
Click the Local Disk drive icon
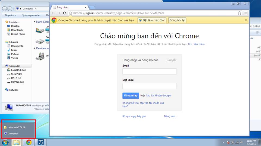[x=40, y=31]
